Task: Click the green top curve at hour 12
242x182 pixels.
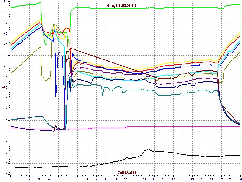Action: click(125, 9)
